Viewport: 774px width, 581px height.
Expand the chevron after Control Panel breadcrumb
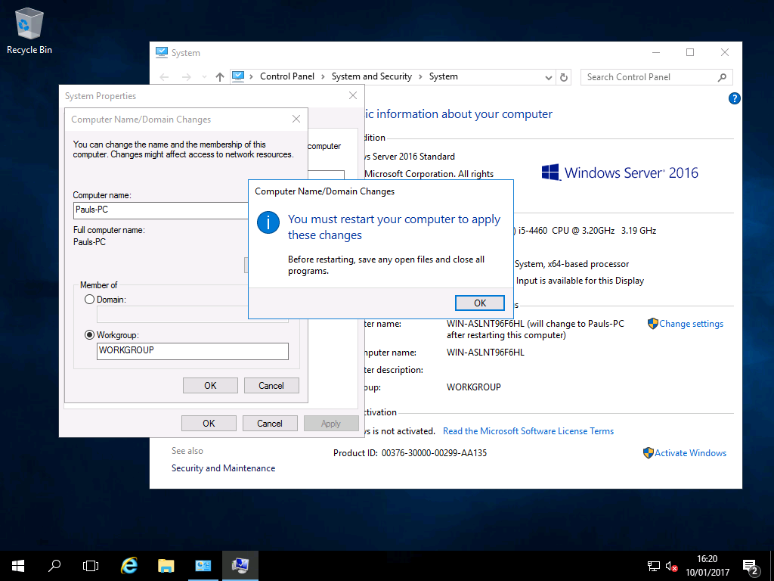coord(323,76)
